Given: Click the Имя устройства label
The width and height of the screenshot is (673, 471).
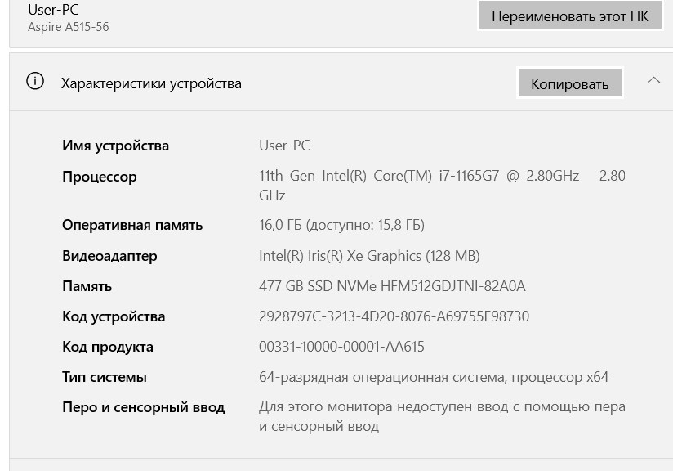Looking at the screenshot, I should tap(115, 146).
